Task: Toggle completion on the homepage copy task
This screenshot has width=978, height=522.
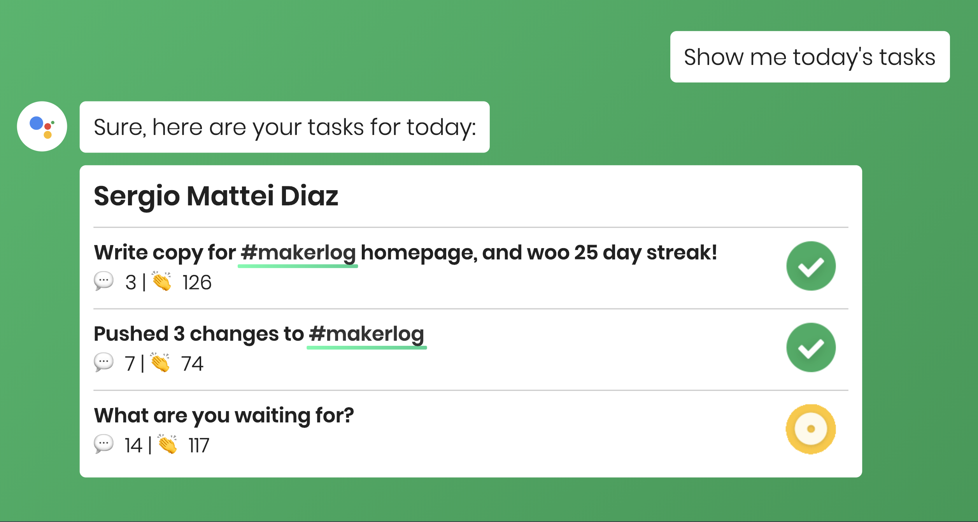Action: (811, 266)
